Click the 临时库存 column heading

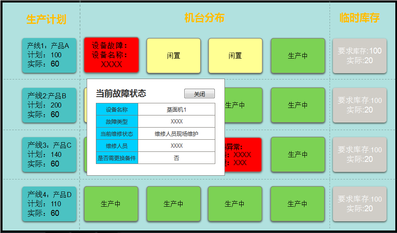click(360, 18)
